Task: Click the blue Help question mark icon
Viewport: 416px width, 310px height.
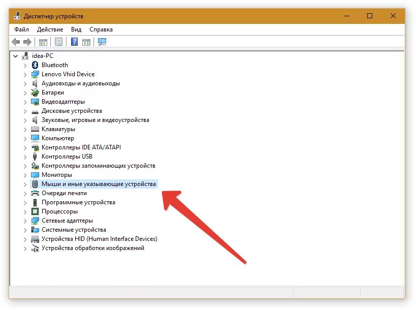Action: [x=75, y=42]
